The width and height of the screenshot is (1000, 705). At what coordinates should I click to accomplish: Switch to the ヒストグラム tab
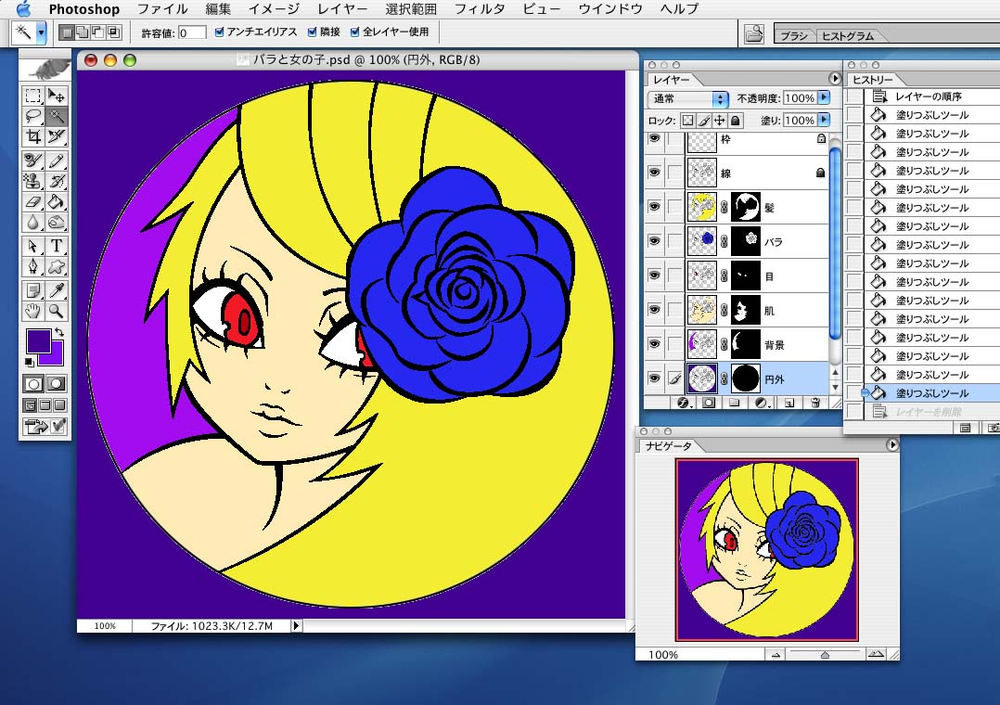(x=846, y=36)
